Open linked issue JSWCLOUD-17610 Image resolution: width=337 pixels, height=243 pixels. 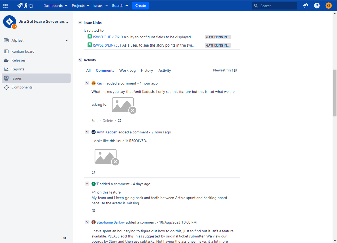click(x=108, y=37)
